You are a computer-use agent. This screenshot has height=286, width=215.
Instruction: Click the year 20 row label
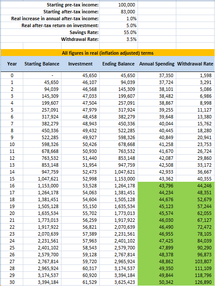12,213
